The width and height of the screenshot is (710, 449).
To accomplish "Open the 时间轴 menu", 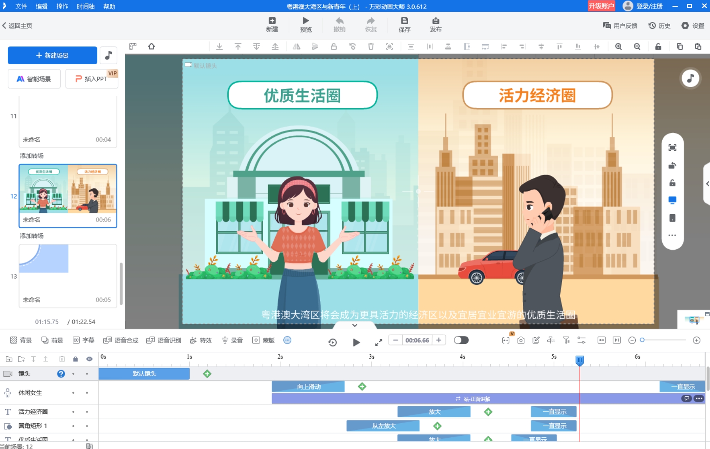I will [x=86, y=6].
